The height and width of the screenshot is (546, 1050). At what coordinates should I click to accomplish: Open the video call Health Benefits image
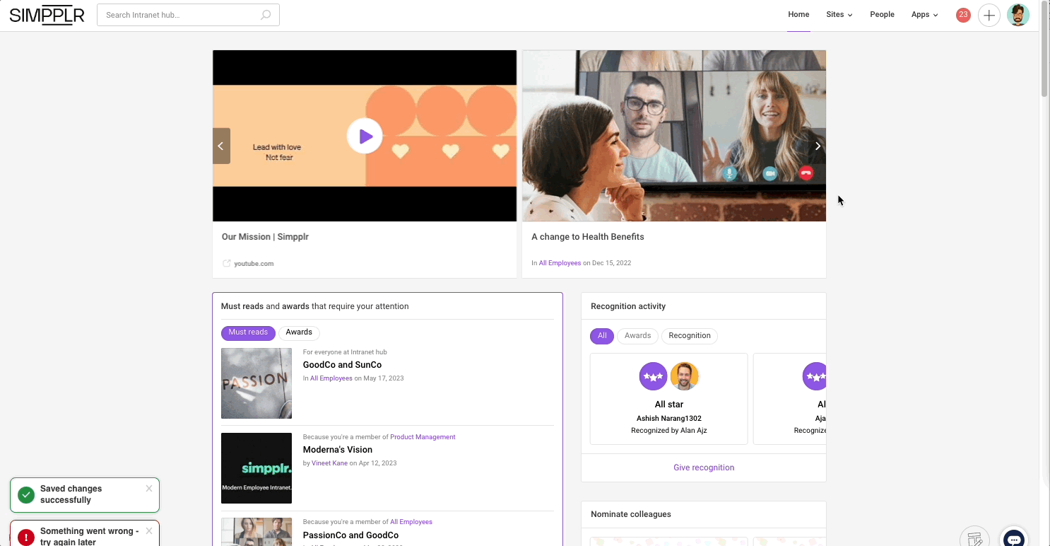pyautogui.click(x=674, y=136)
